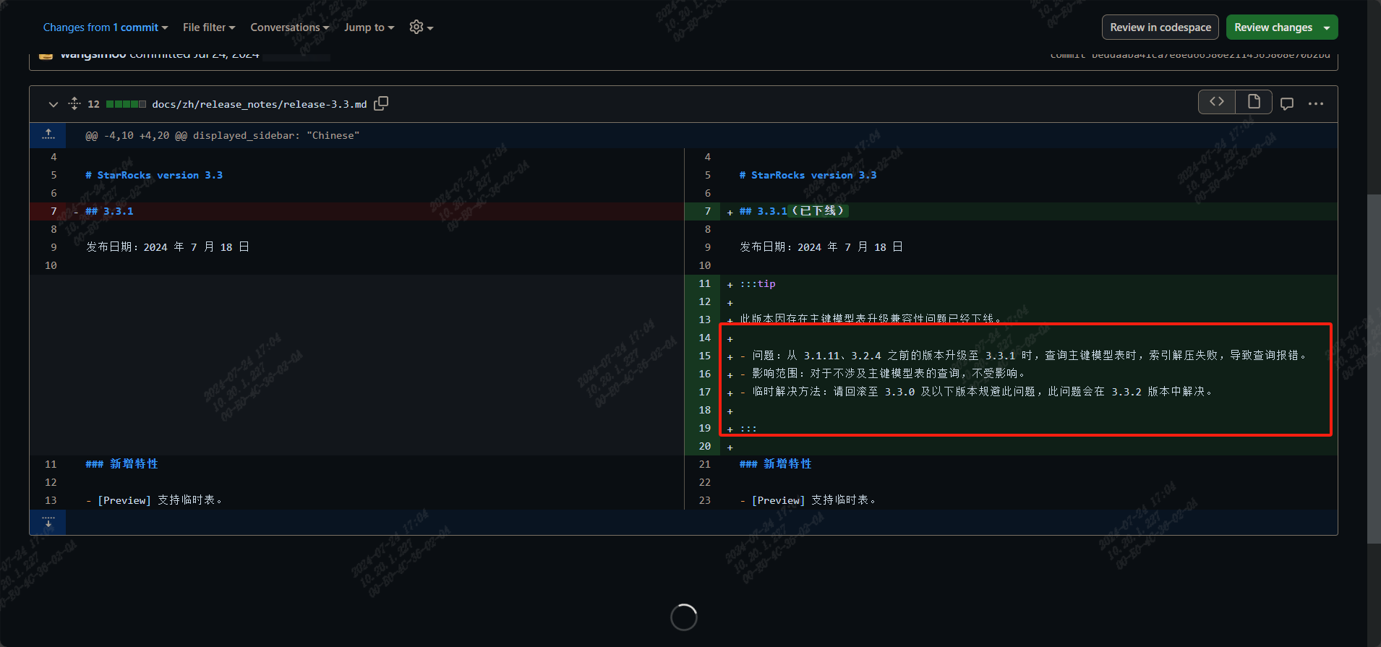This screenshot has height=647, width=1381.
Task: Expand hidden lines below line 23
Action: point(48,522)
